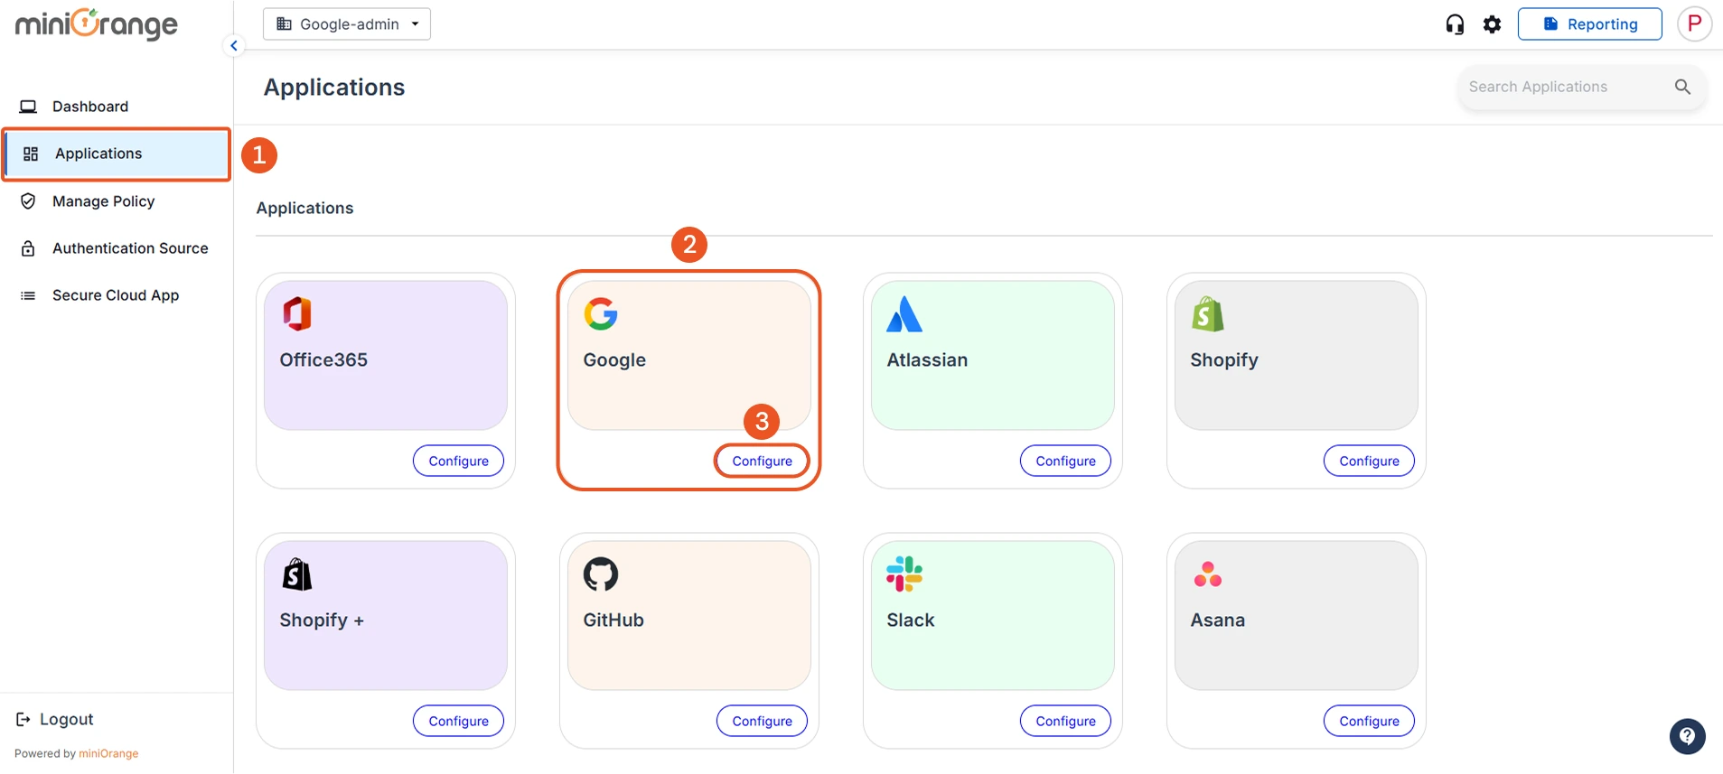Open the help question mark button

1688,736
